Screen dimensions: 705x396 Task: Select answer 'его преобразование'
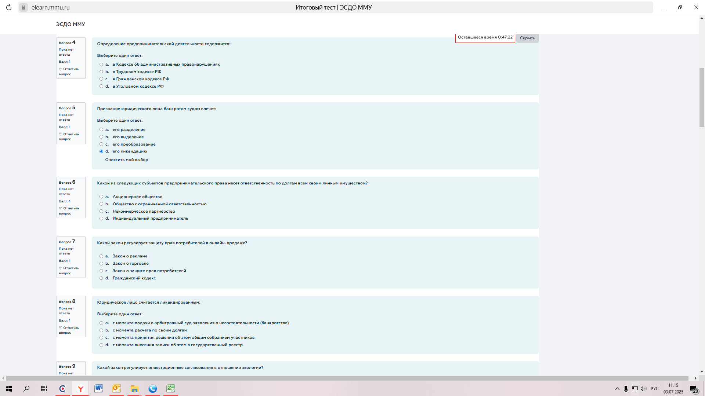pyautogui.click(x=101, y=144)
